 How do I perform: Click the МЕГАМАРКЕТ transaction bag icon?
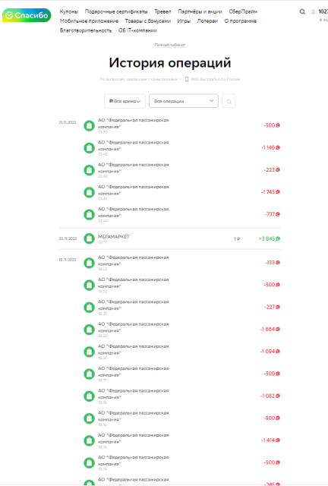[90, 238]
